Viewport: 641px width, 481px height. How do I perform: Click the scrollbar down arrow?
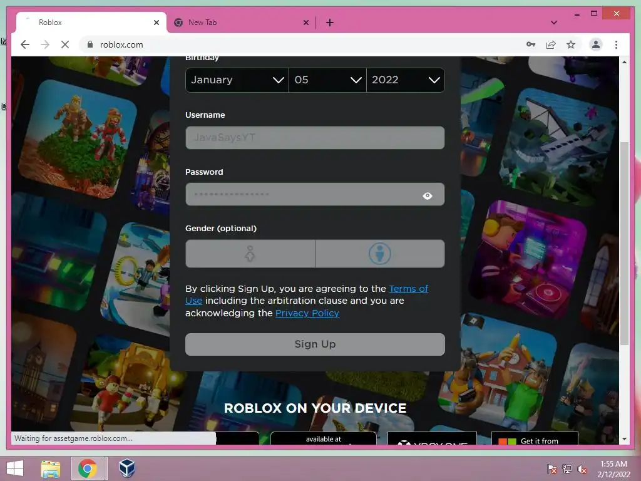point(624,439)
